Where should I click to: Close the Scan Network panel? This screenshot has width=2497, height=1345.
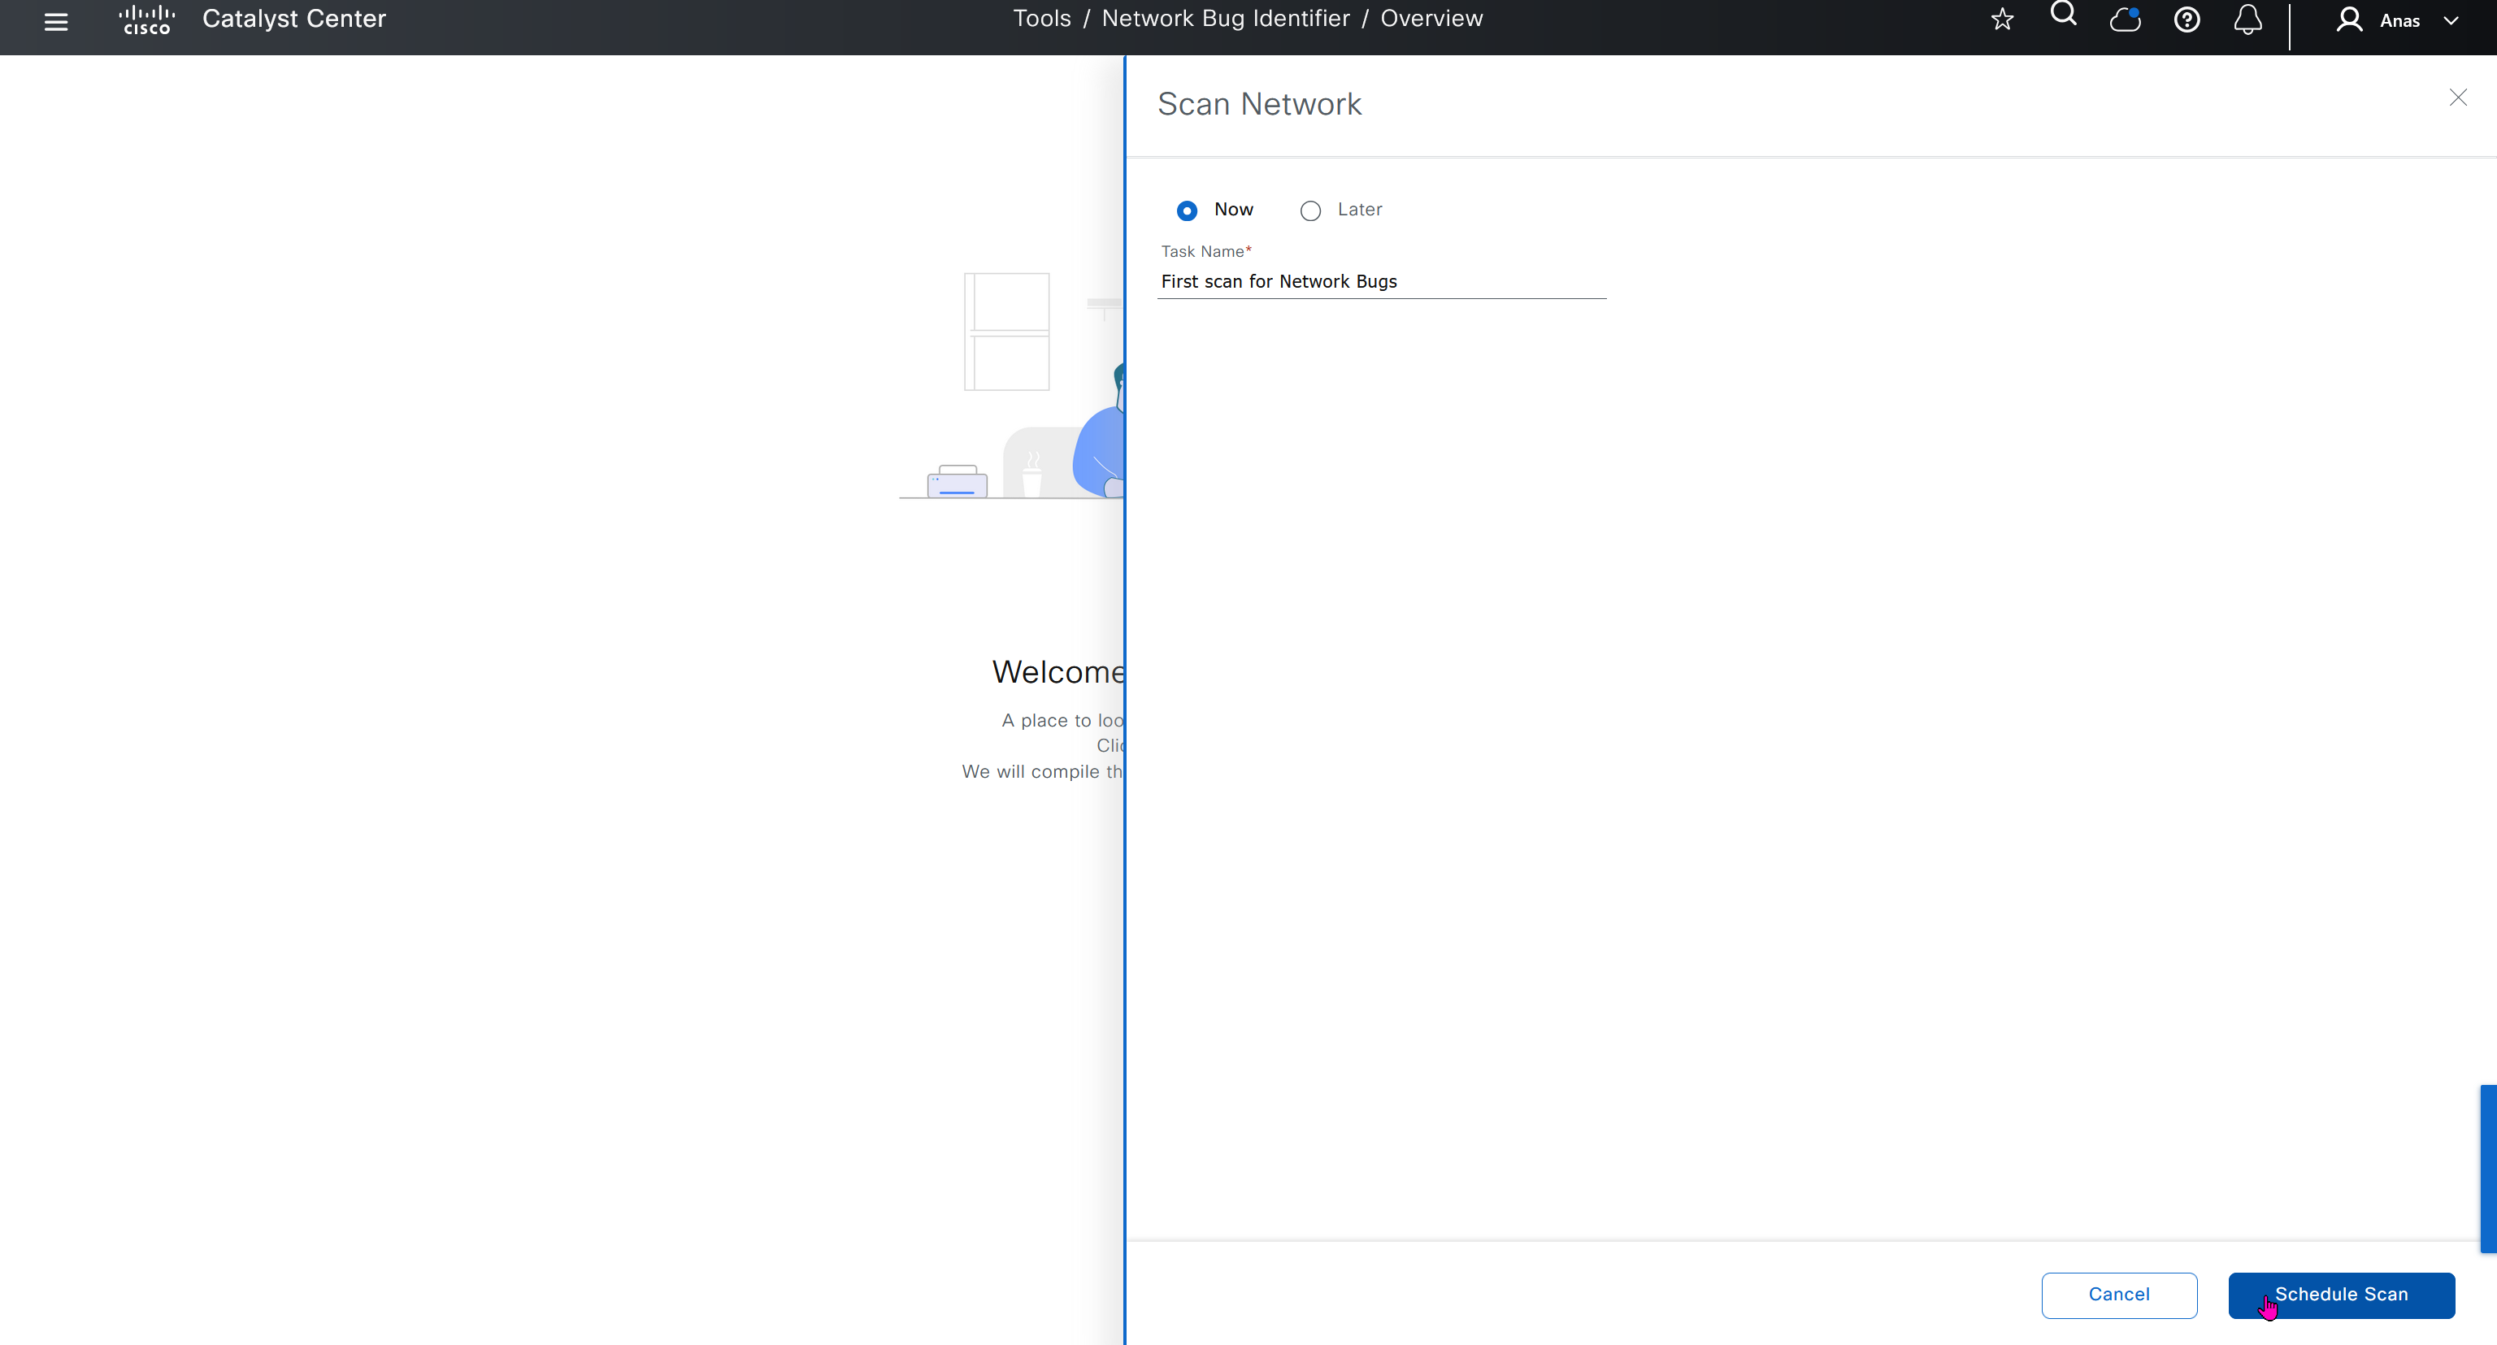click(x=2457, y=98)
